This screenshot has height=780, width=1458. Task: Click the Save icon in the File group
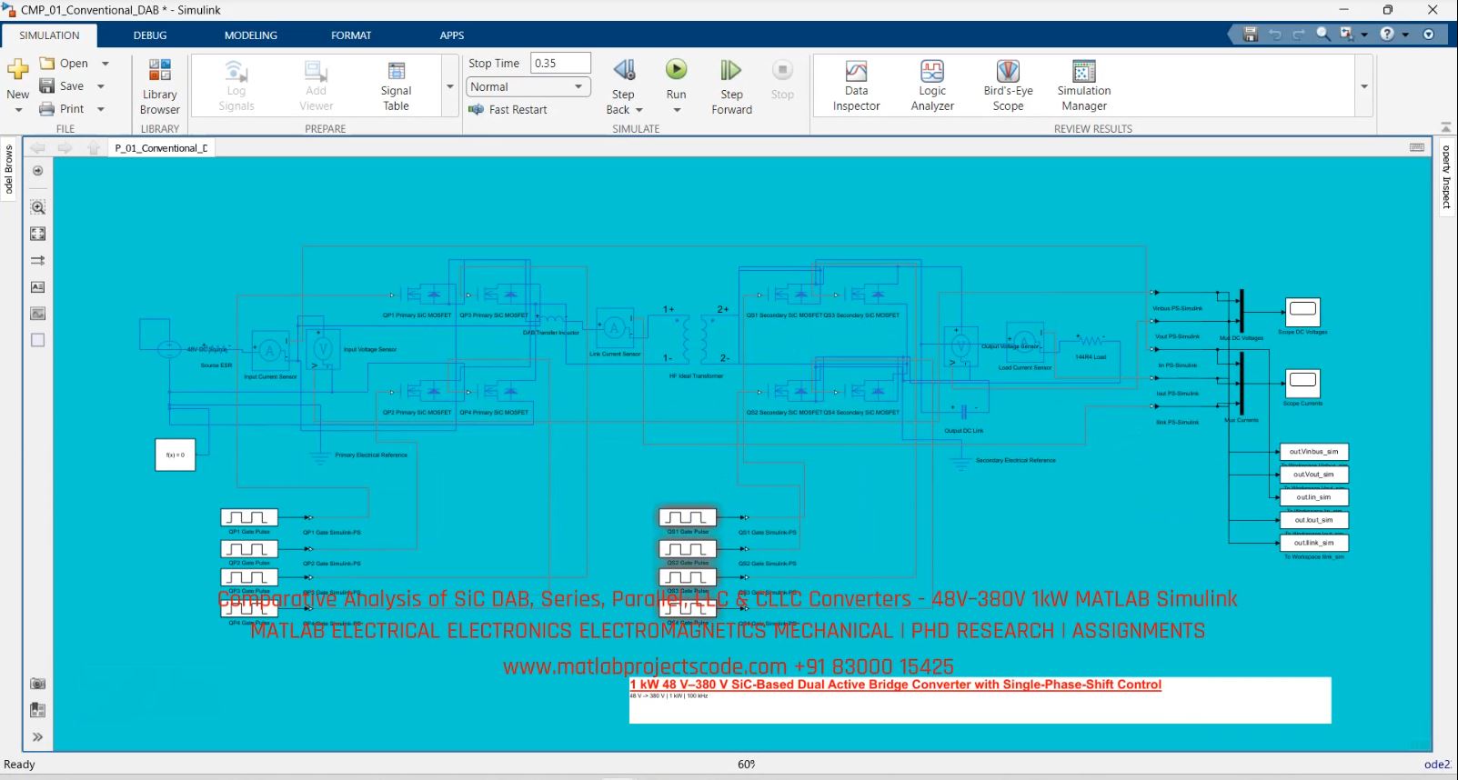[47, 85]
